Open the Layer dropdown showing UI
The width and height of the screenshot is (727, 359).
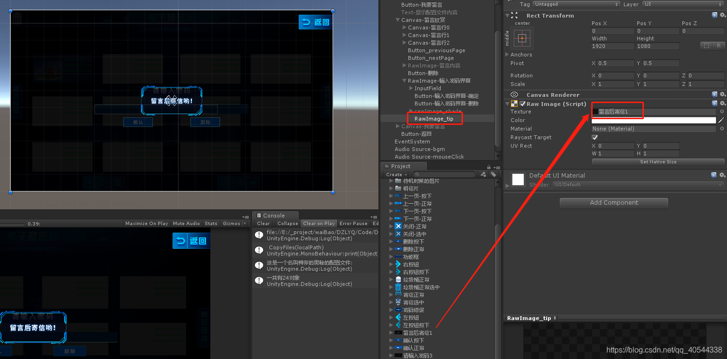pyautogui.click(x=683, y=4)
